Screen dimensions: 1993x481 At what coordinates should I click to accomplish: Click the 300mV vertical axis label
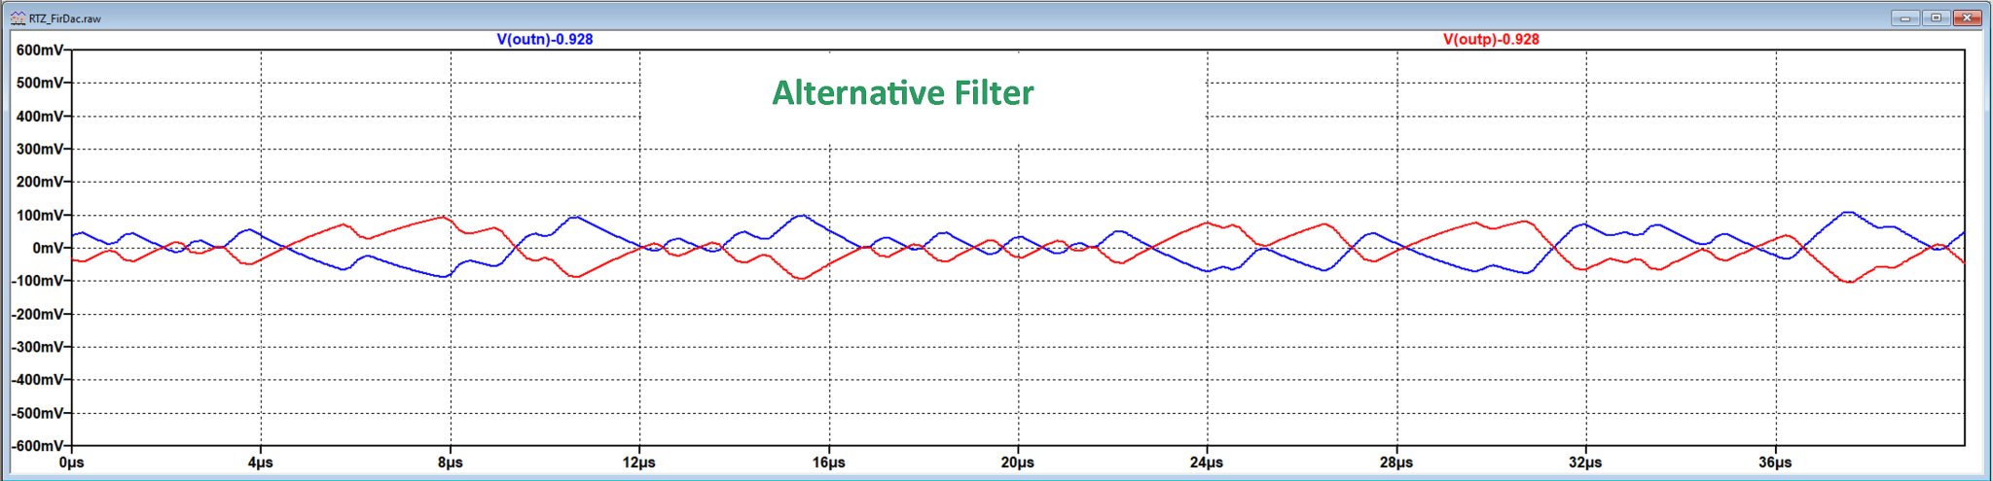coord(41,150)
